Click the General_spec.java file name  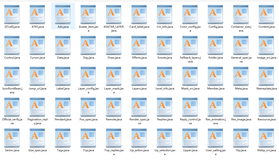[x=241, y=60]
